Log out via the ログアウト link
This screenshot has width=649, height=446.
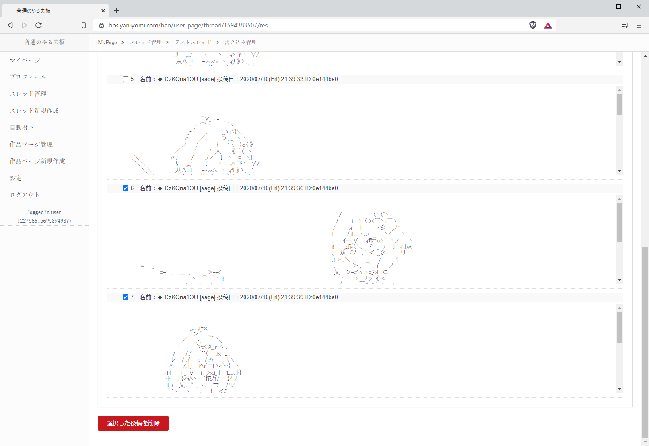(x=24, y=195)
